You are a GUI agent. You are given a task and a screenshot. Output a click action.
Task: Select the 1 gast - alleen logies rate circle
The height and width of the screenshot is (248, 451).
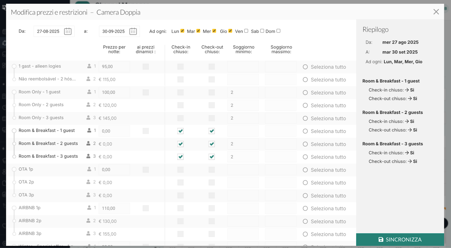point(14,66)
